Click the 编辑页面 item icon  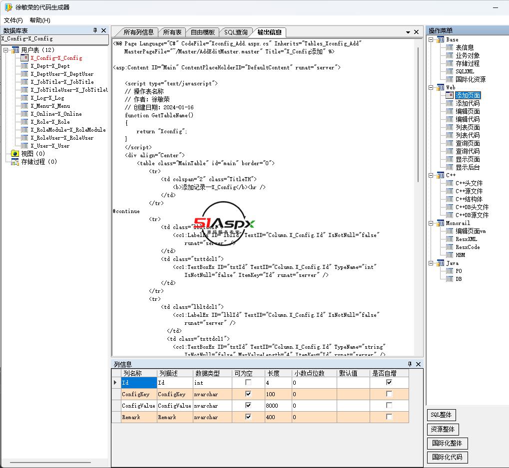tap(449, 111)
